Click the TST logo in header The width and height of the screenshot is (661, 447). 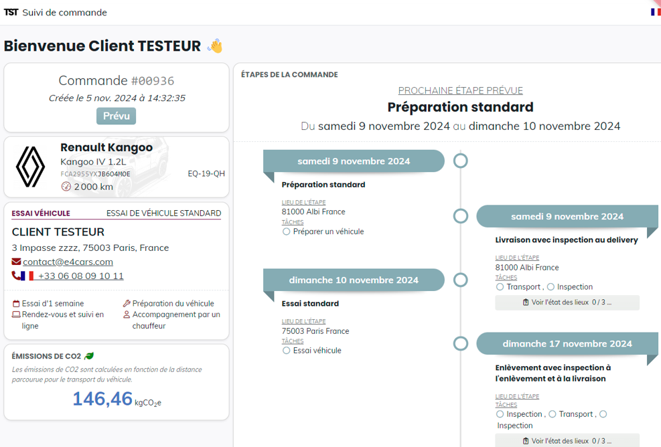pyautogui.click(x=11, y=12)
